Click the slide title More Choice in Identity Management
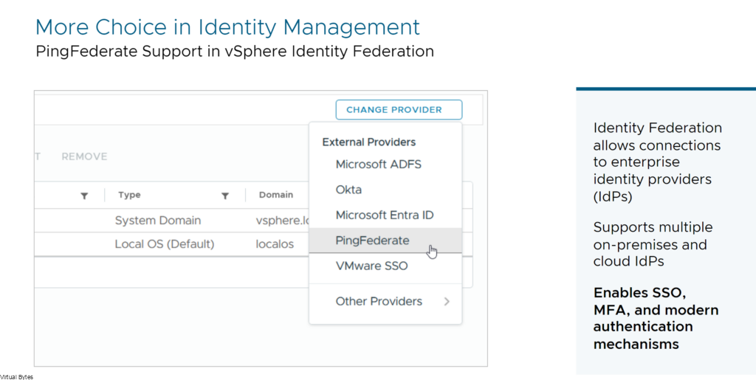This screenshot has height=380, width=756. click(227, 27)
